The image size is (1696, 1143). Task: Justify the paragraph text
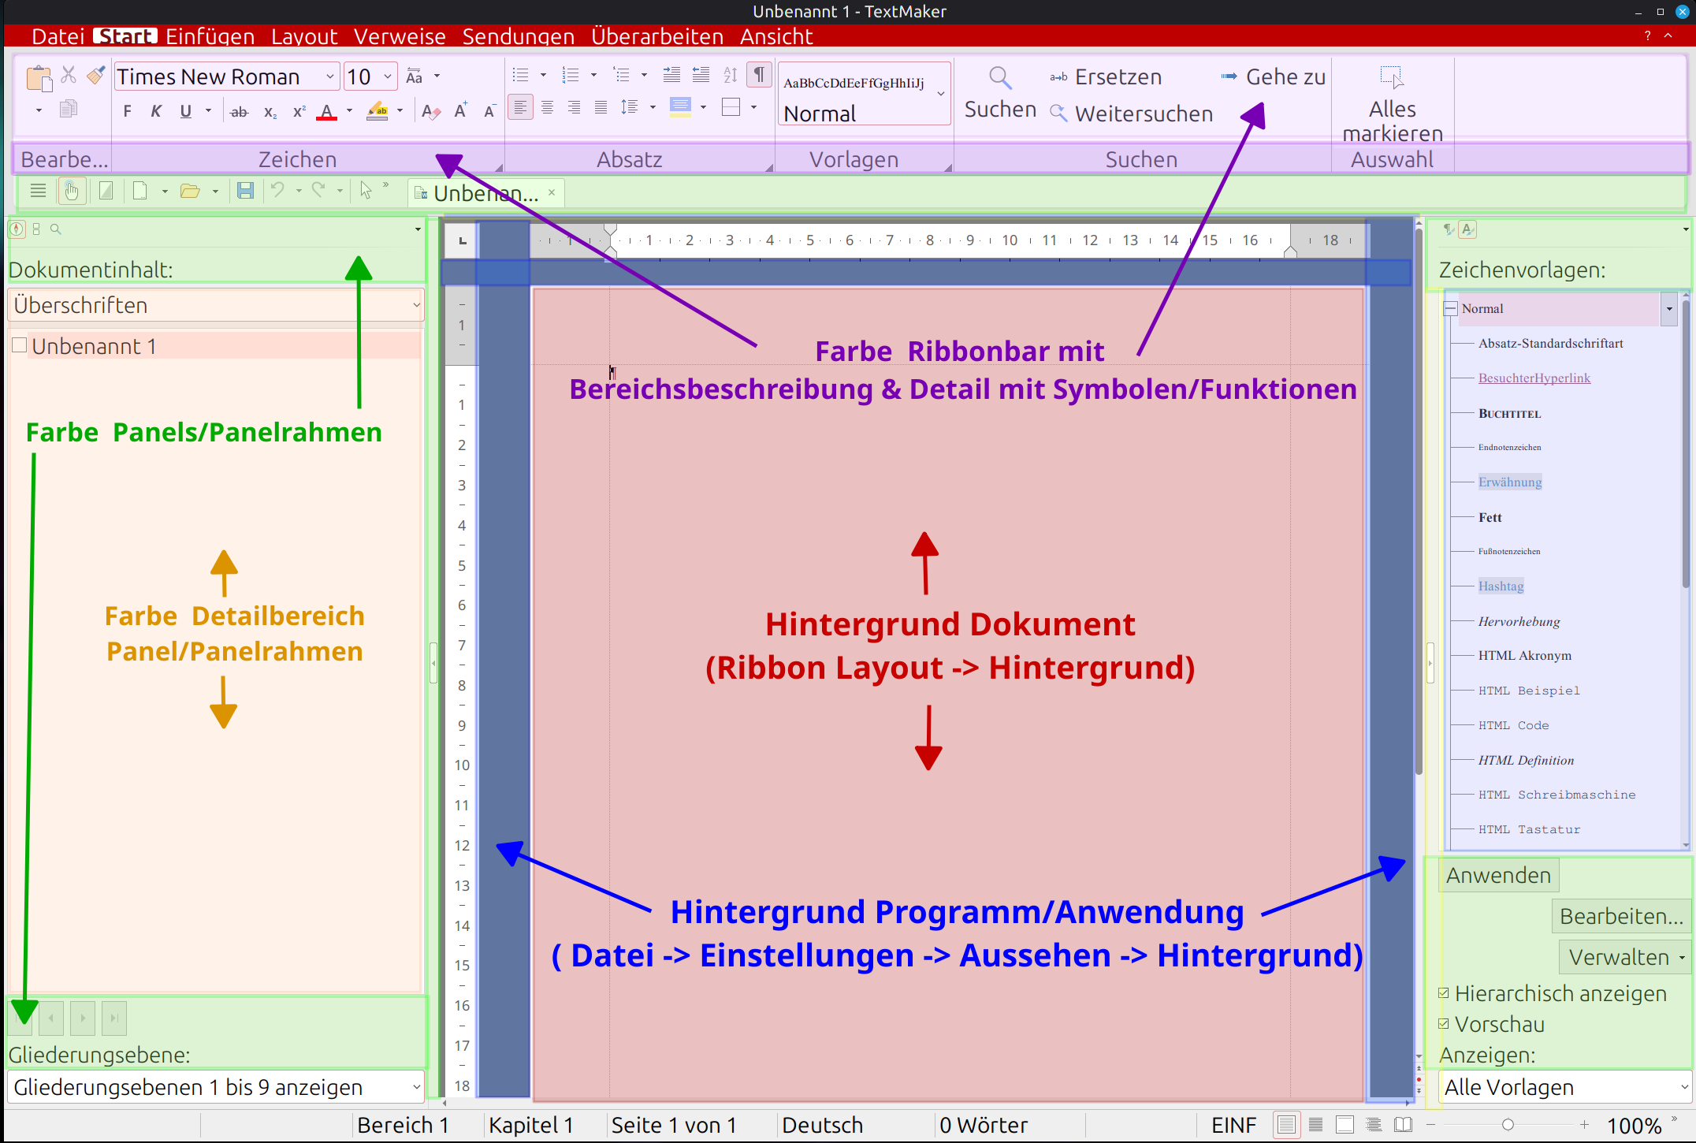[x=601, y=107]
